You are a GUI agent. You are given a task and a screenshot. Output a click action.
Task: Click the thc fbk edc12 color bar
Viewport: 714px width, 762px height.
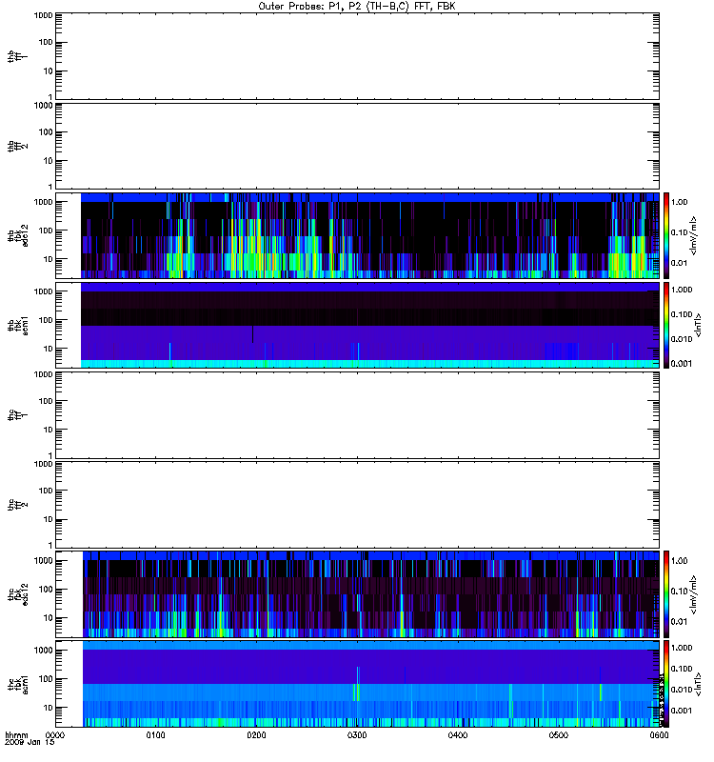click(x=666, y=594)
